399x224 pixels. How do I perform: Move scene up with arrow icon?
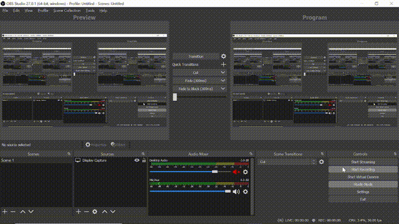coord(22,212)
